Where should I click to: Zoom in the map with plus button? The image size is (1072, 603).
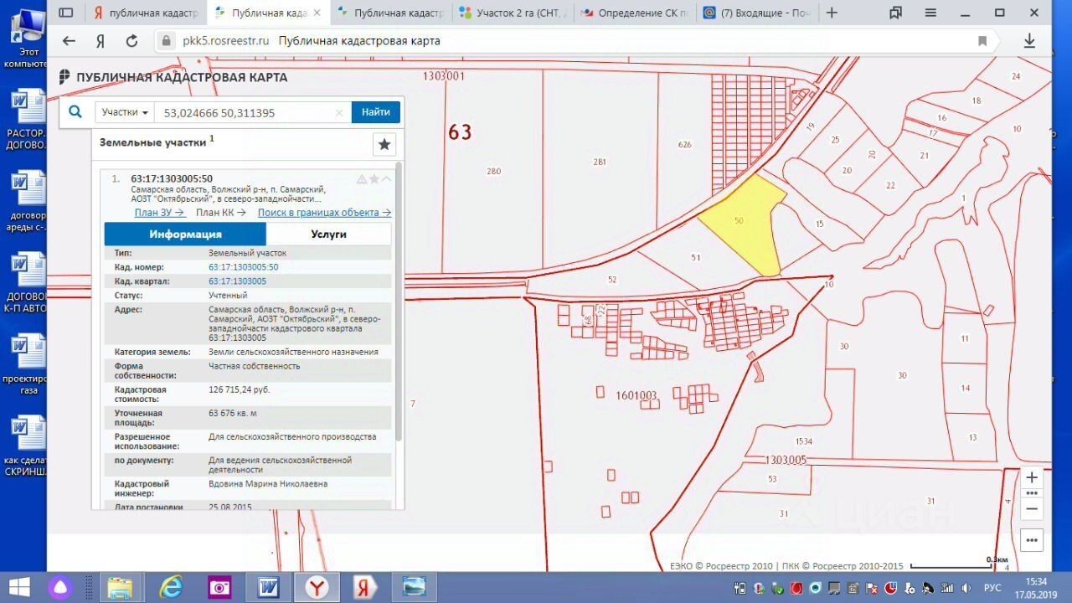pos(1032,477)
